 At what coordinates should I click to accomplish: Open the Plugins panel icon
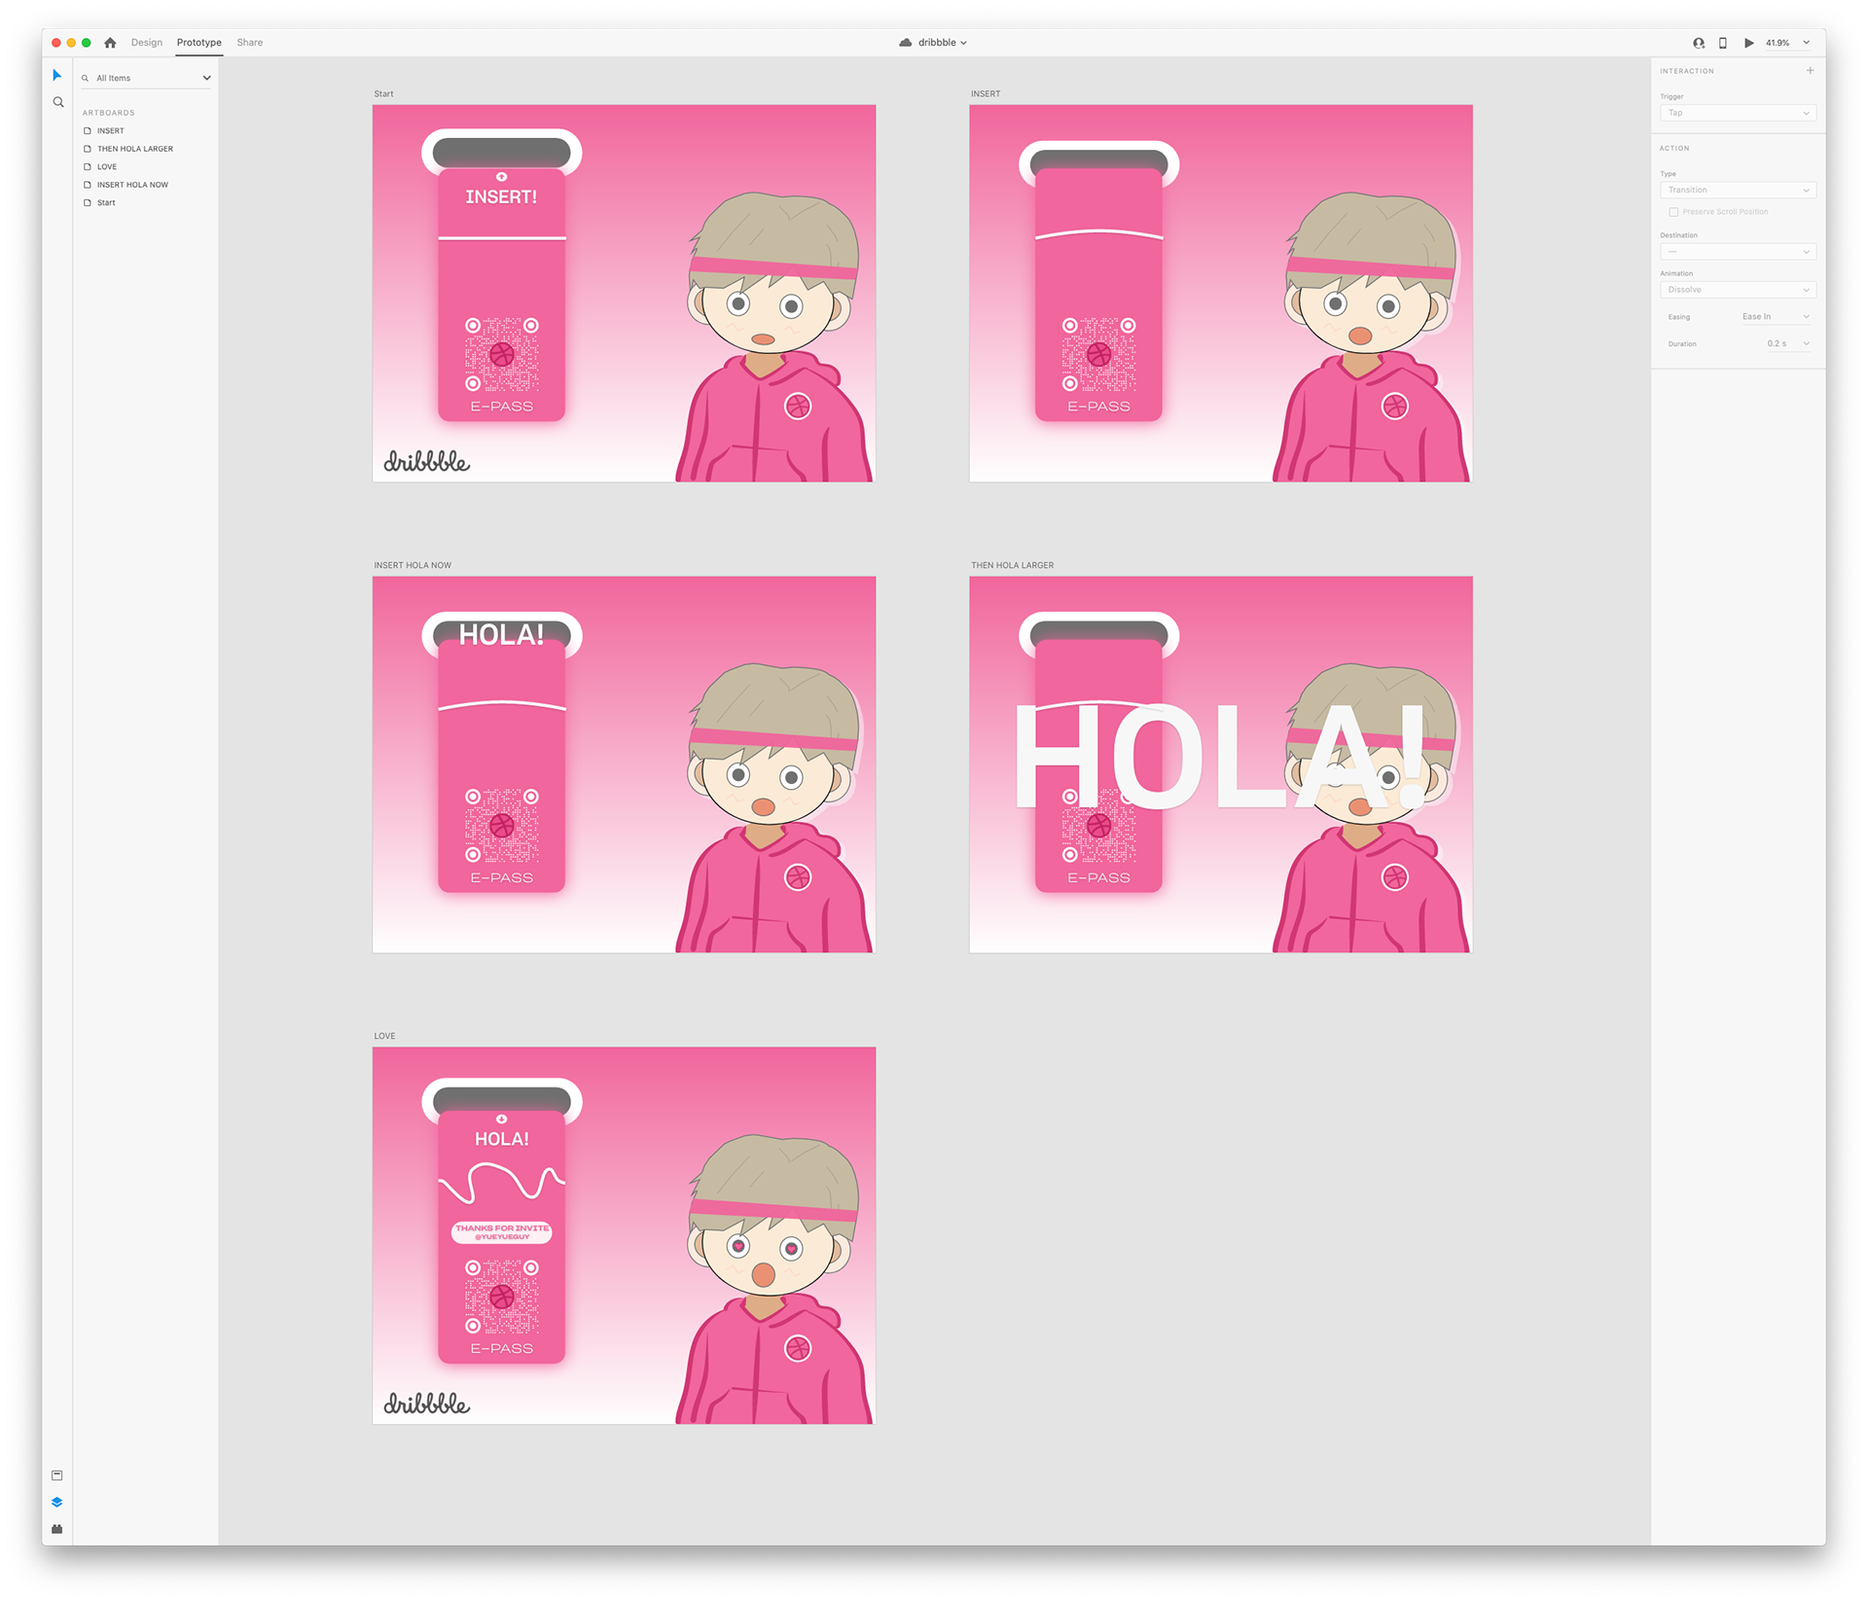(57, 1529)
